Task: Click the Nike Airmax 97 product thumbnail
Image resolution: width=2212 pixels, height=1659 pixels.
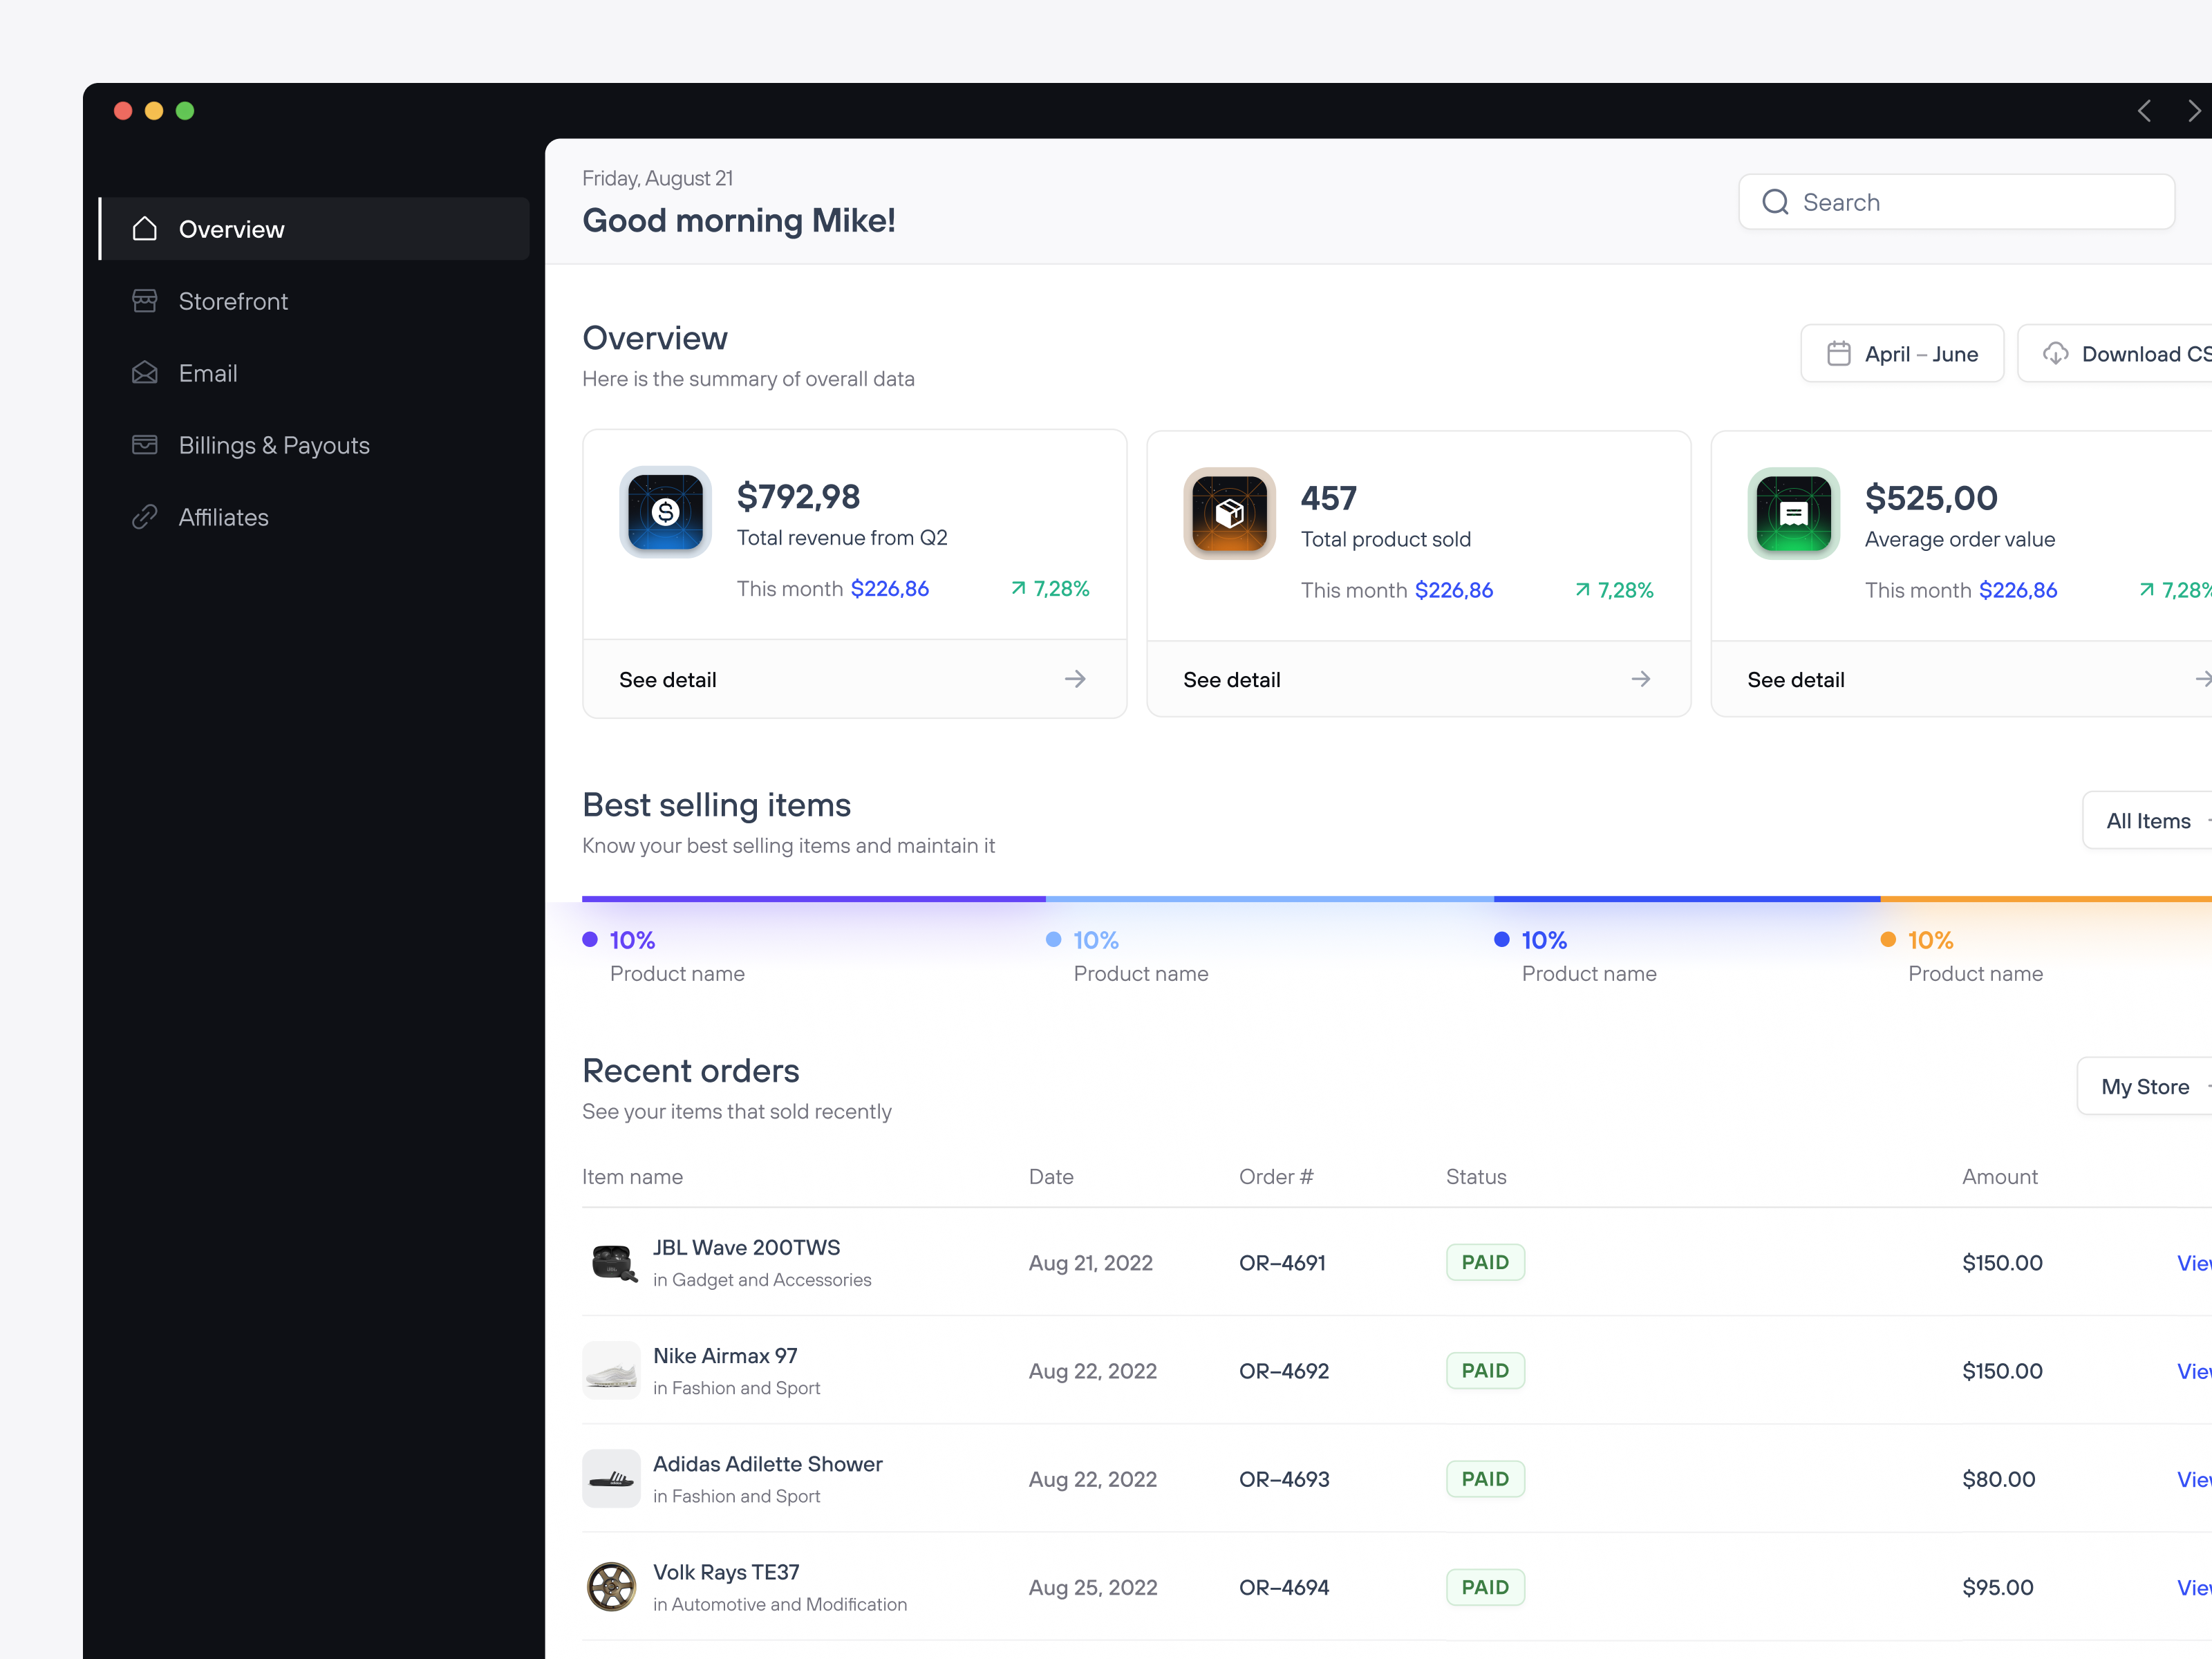Action: 611,1370
